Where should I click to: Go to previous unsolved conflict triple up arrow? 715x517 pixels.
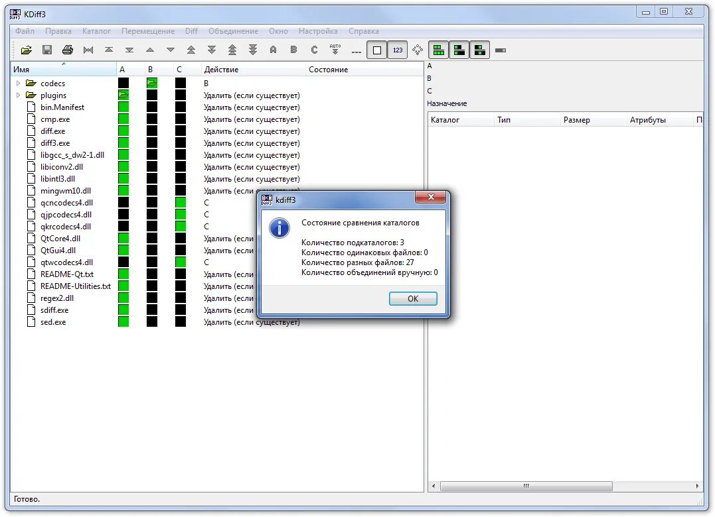232,50
